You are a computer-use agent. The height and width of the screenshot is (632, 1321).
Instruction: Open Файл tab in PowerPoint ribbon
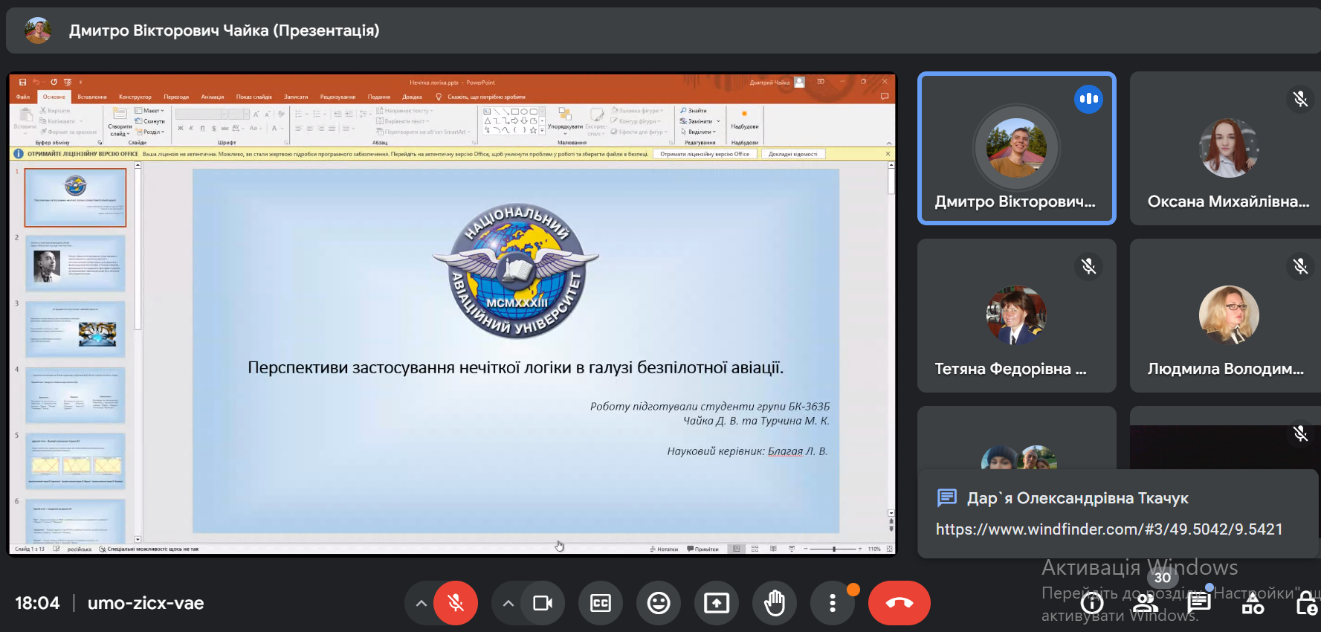[x=23, y=97]
